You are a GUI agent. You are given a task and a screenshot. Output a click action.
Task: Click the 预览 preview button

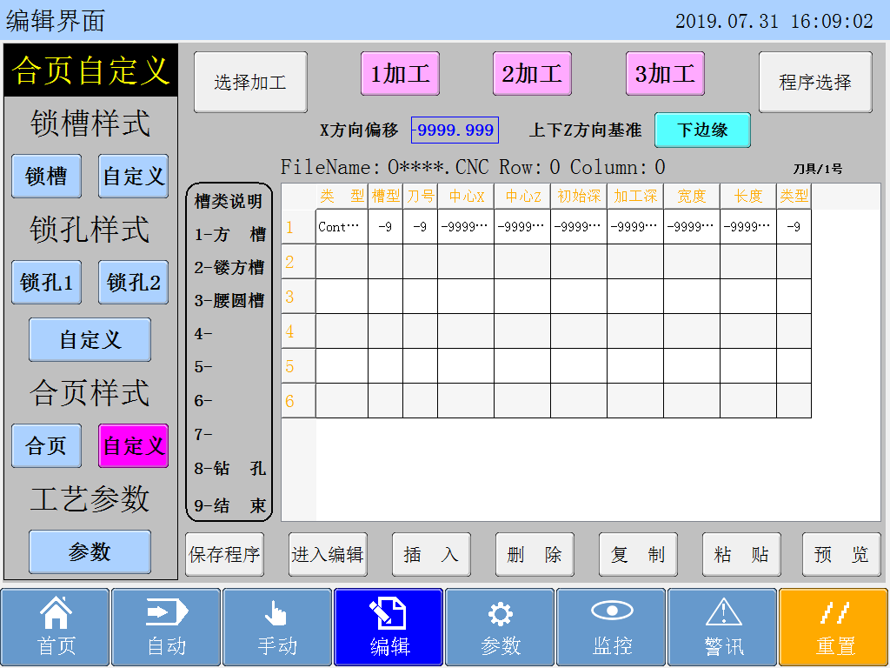(x=841, y=554)
